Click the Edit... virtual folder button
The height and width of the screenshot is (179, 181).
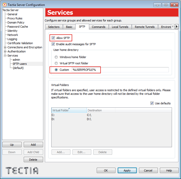coord(82,152)
